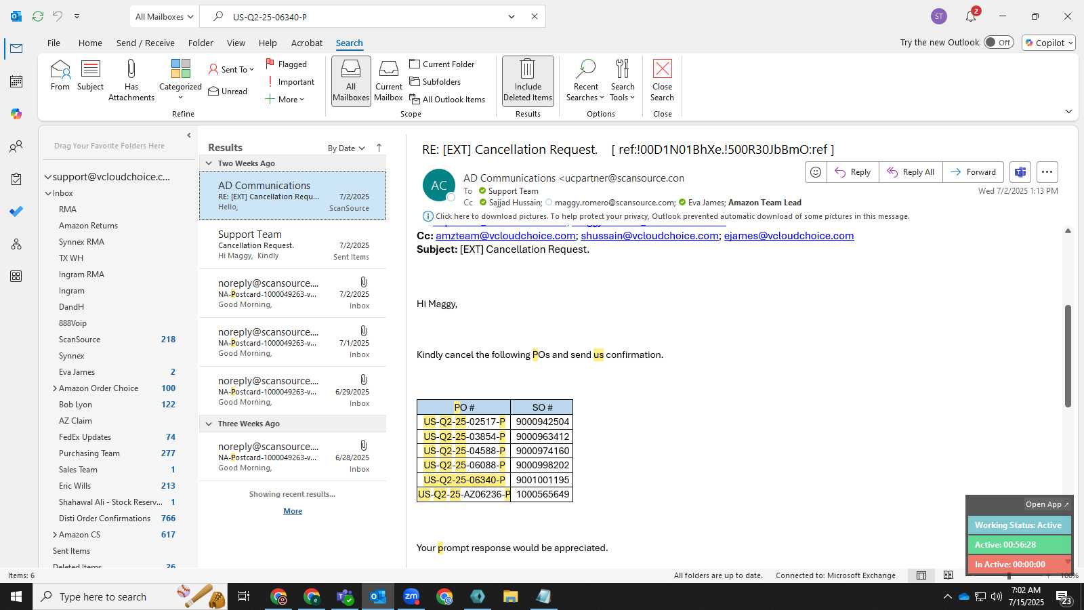
Task: Toggle Include Deleted Items
Action: [x=528, y=80]
